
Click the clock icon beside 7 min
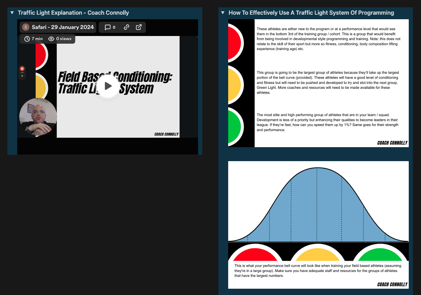(27, 39)
